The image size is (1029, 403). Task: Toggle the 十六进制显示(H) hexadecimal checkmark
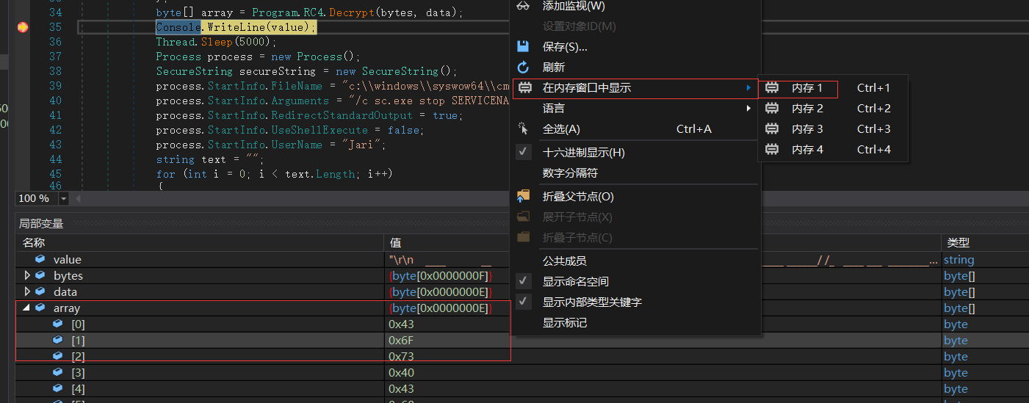[x=524, y=153]
